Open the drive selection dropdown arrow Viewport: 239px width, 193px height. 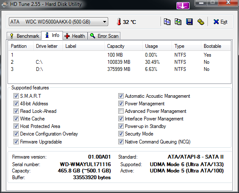(x=104, y=22)
